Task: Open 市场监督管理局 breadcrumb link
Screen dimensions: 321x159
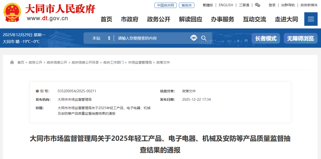Action: pos(140,62)
